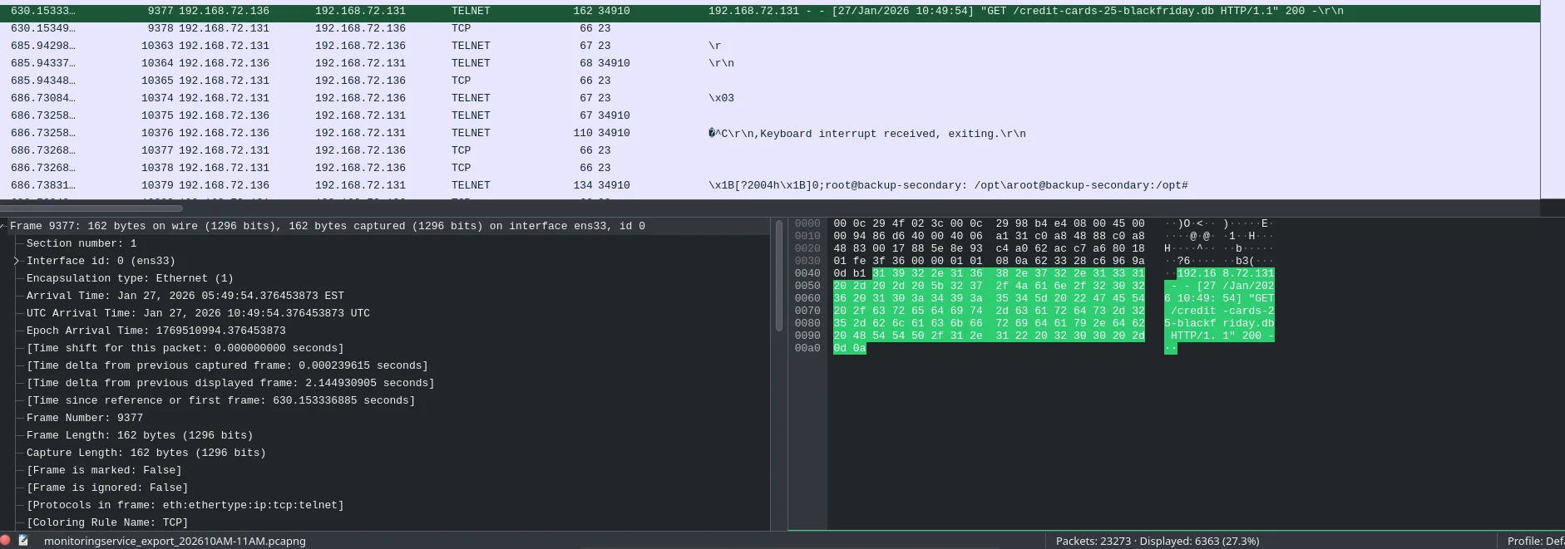This screenshot has width=1565, height=549.
Task: Open capture file properties icon
Action: (x=23, y=540)
